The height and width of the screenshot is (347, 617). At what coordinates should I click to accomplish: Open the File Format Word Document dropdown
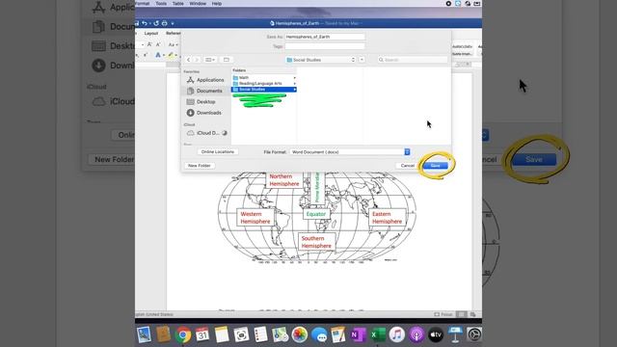(x=350, y=152)
